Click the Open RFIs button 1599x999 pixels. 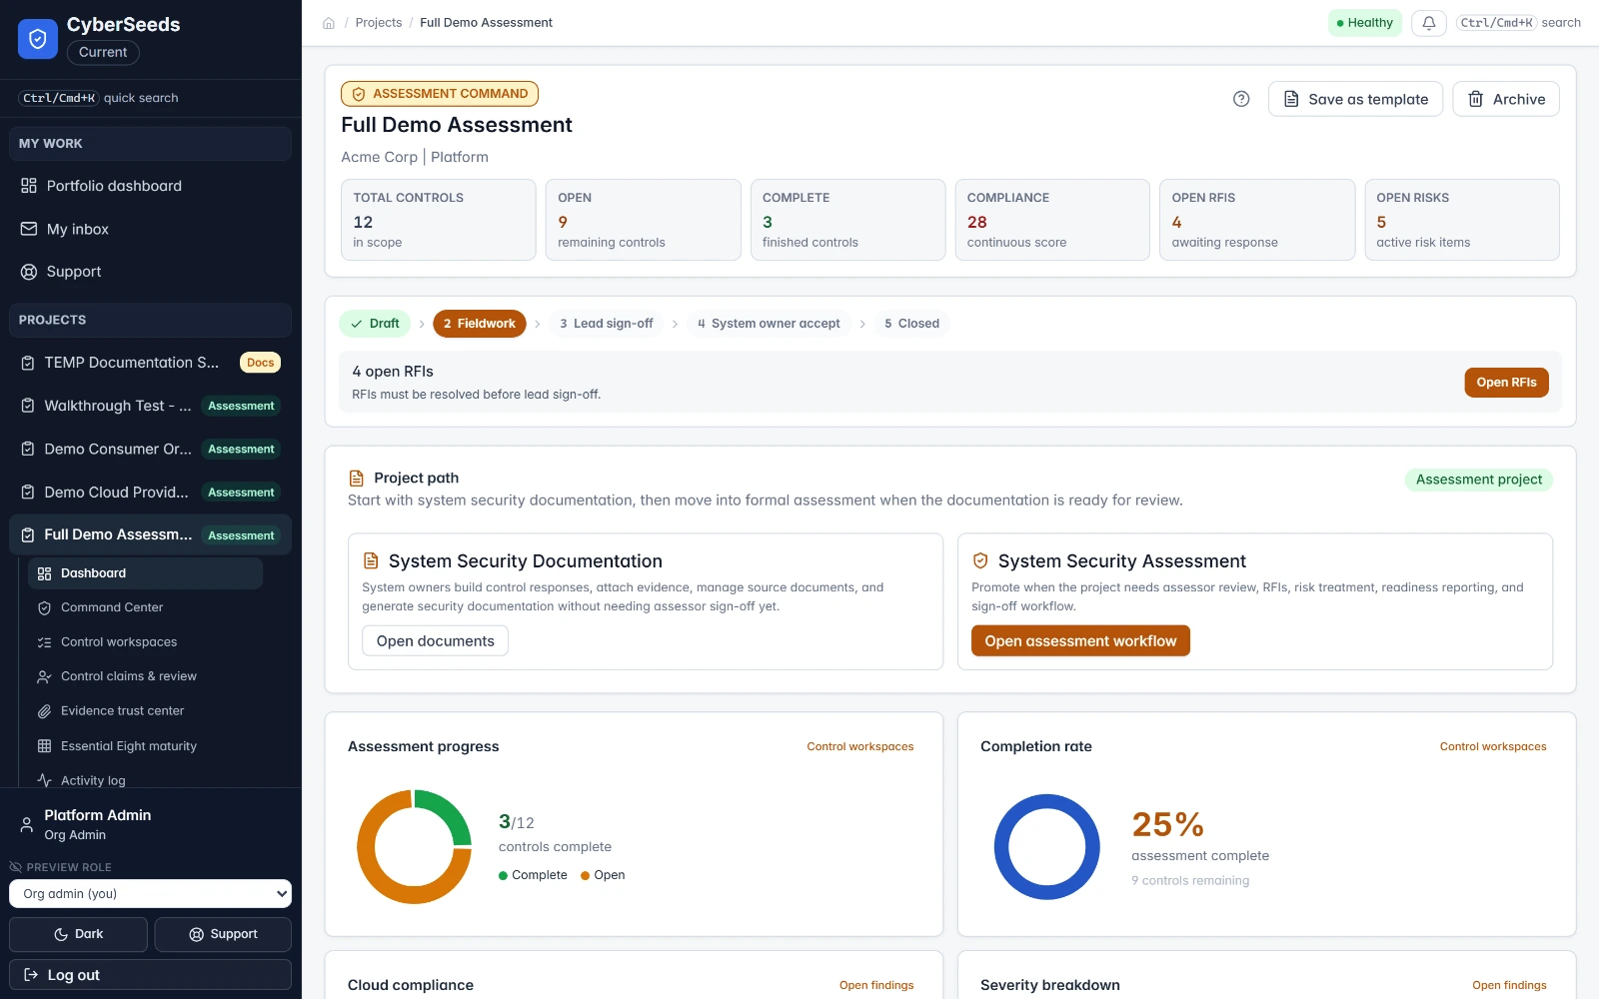[1506, 383]
